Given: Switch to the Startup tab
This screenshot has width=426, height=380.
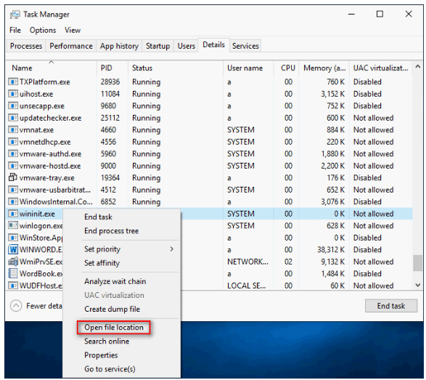Looking at the screenshot, I should pyautogui.click(x=158, y=46).
